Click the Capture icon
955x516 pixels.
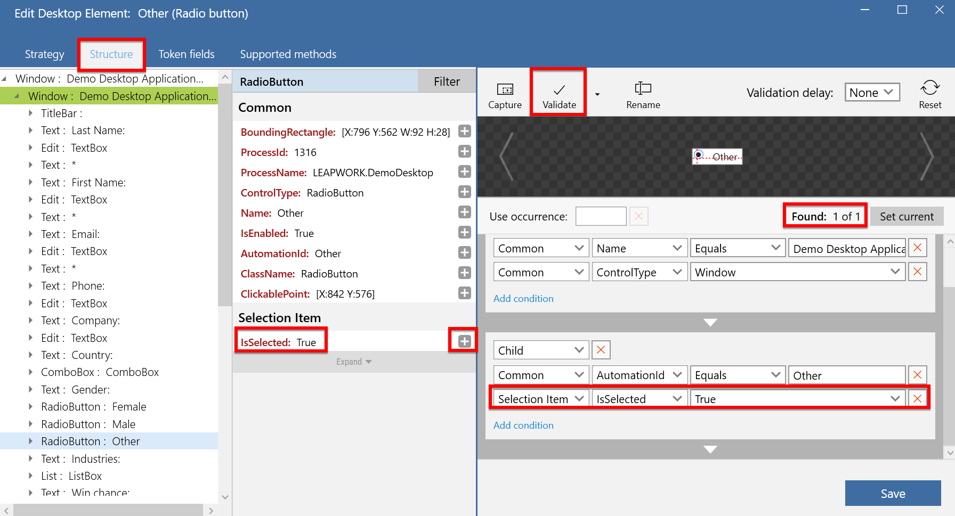point(505,89)
